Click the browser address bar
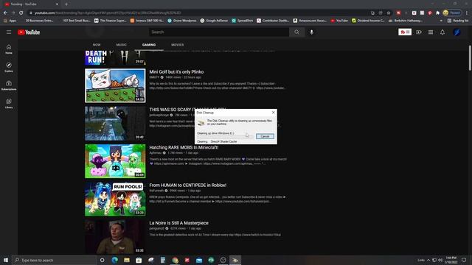 198,13
